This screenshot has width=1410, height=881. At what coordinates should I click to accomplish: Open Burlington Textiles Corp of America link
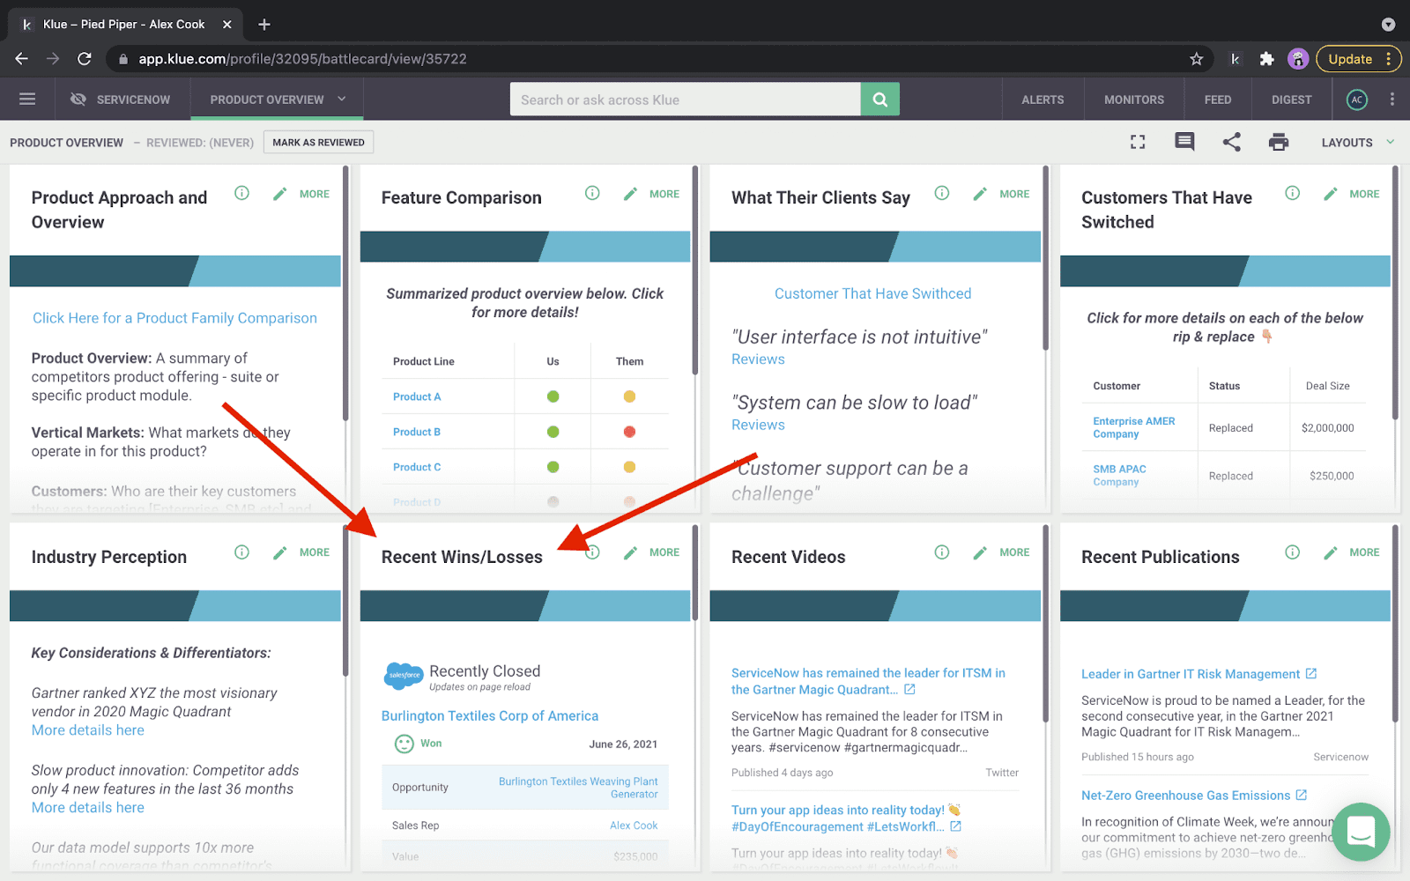[489, 715]
